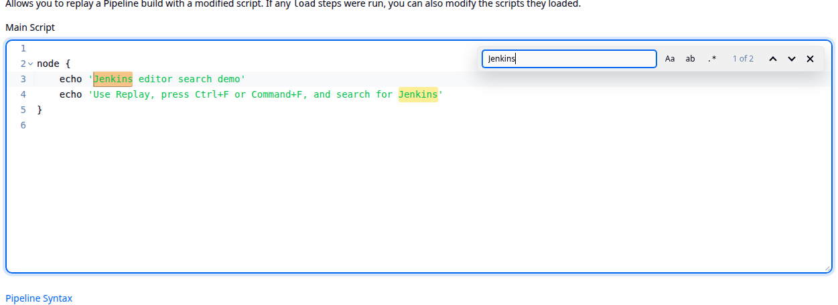This screenshot has height=305, width=838.
Task: Place cursor on 'node {' text
Action: click(54, 64)
